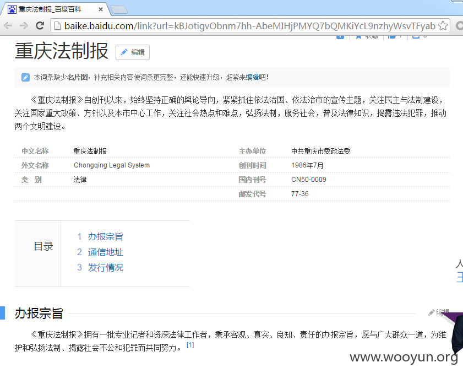The image size is (463, 373).
Task: Open reference [1] footnote link
Action: [190, 345]
